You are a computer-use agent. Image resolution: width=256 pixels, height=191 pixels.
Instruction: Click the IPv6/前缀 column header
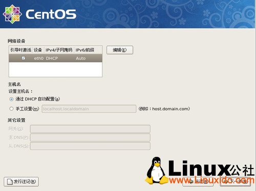coord(88,50)
